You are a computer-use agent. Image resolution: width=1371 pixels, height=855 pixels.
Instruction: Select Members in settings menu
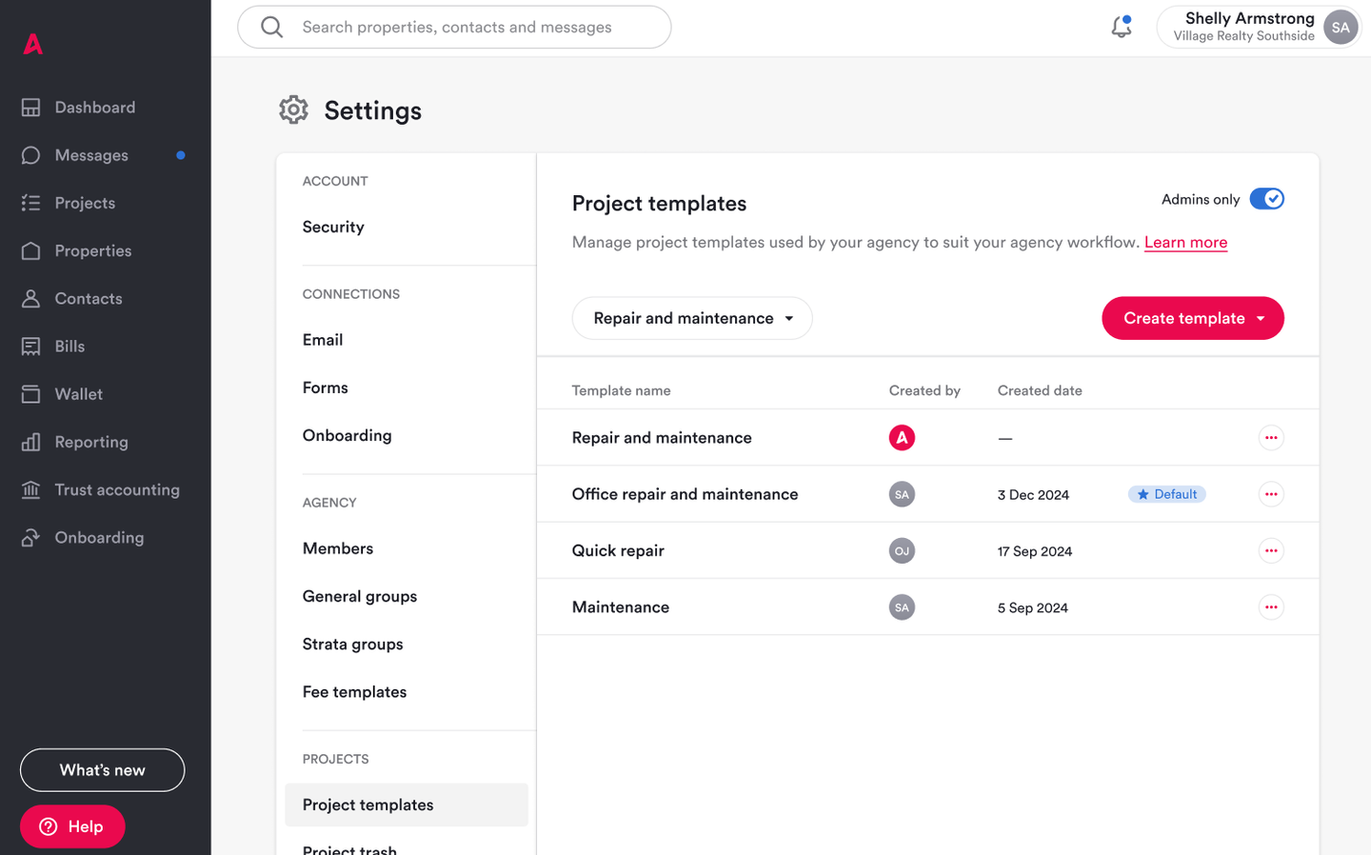pos(338,548)
